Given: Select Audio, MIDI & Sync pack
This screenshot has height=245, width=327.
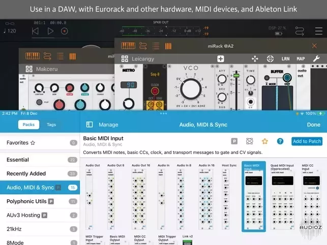Looking at the screenshot, I should click(40, 188).
